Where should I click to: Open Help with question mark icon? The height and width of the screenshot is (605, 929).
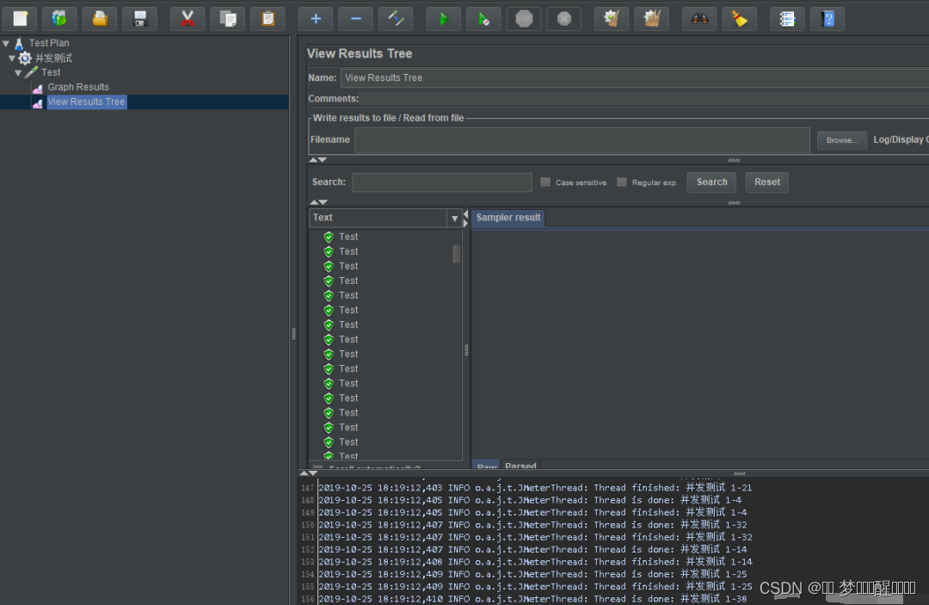[x=827, y=19]
